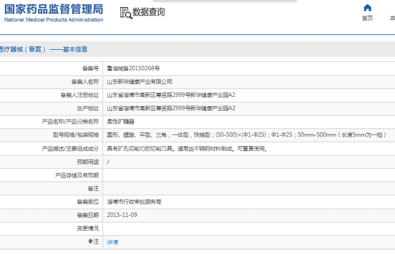
Task: Click the 变更情况 field label
Action: 88,229
